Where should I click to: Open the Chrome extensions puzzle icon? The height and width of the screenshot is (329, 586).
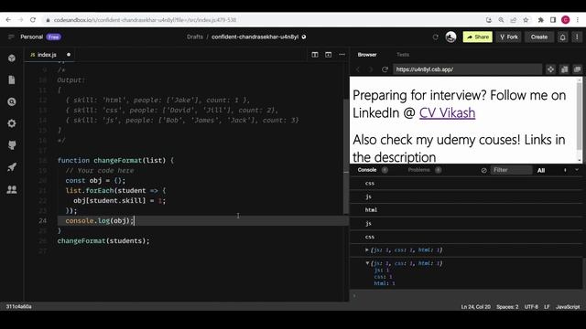[x=540, y=20]
